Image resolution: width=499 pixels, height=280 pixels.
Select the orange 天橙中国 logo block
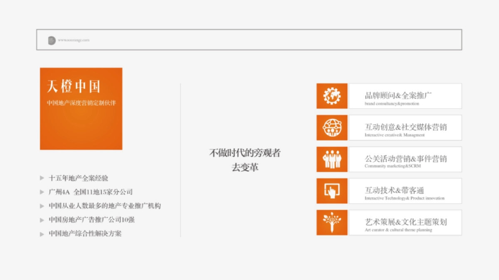81,109
